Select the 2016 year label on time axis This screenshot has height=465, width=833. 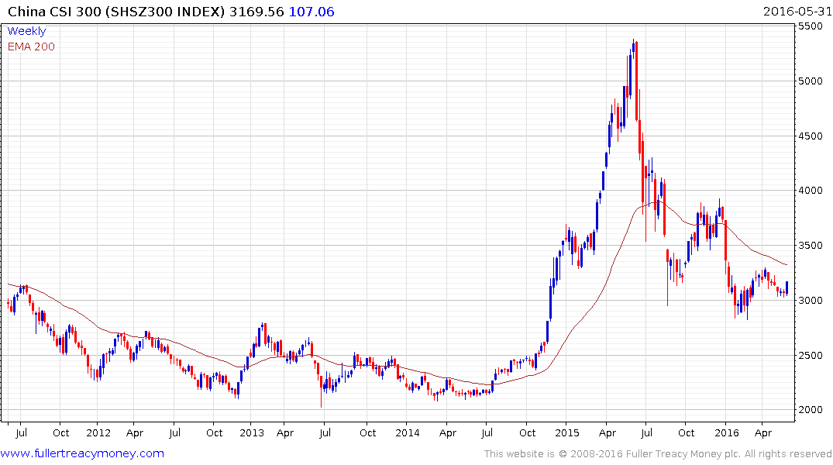tap(727, 433)
